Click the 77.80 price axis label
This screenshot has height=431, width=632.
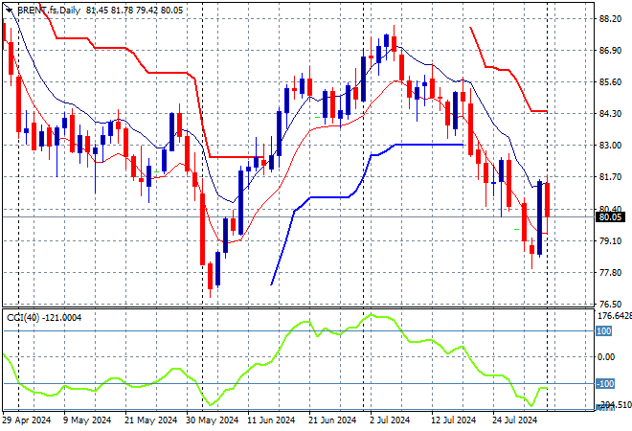coord(610,273)
